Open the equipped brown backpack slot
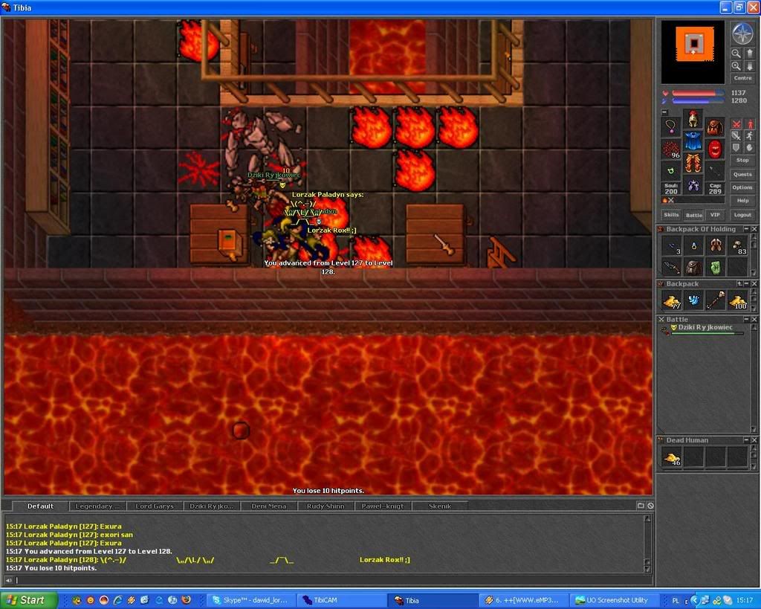This screenshot has width=761, height=609. 715,126
